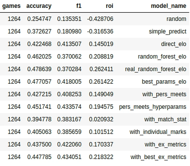
Task: Select the best_params_elo model name cell
Action: pyautogui.click(x=164, y=82)
